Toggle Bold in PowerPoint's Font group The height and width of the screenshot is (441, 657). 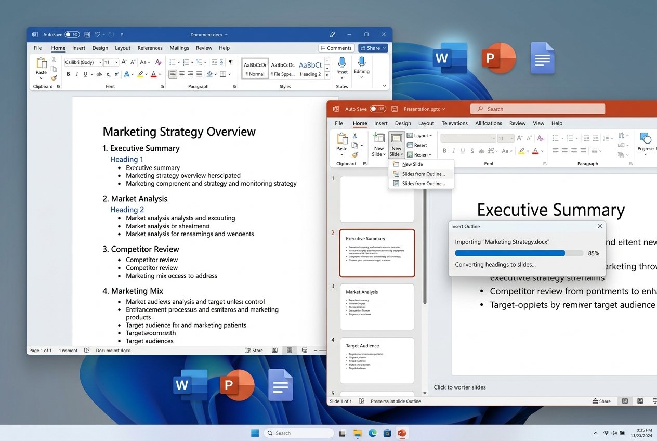tap(444, 151)
